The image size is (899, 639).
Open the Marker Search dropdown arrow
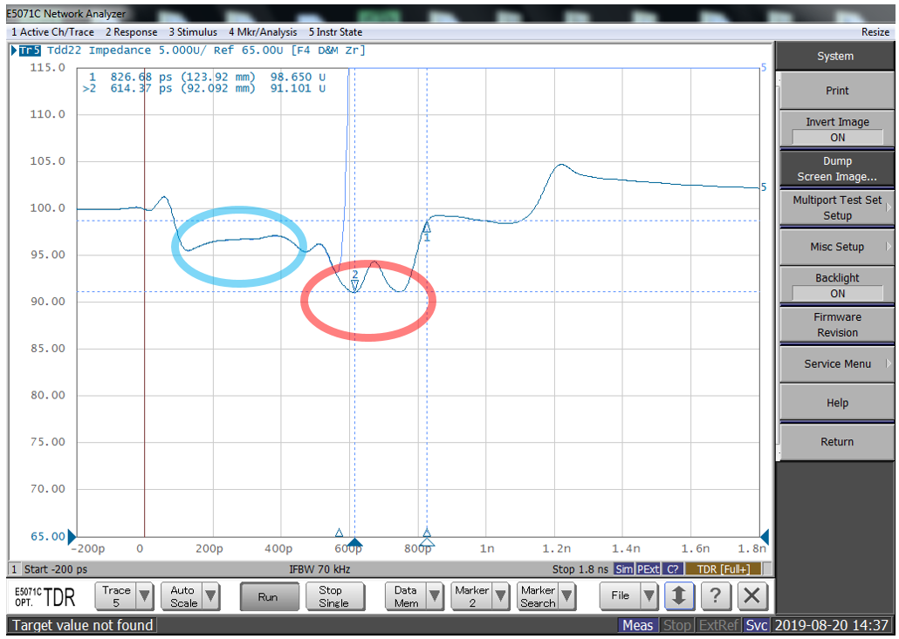(566, 596)
